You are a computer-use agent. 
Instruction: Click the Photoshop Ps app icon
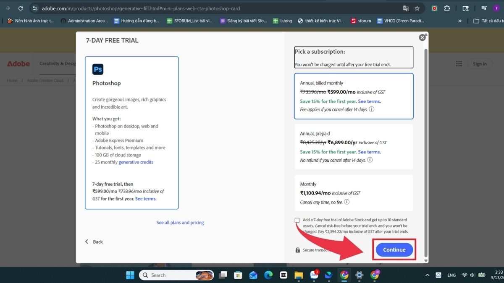(x=98, y=69)
